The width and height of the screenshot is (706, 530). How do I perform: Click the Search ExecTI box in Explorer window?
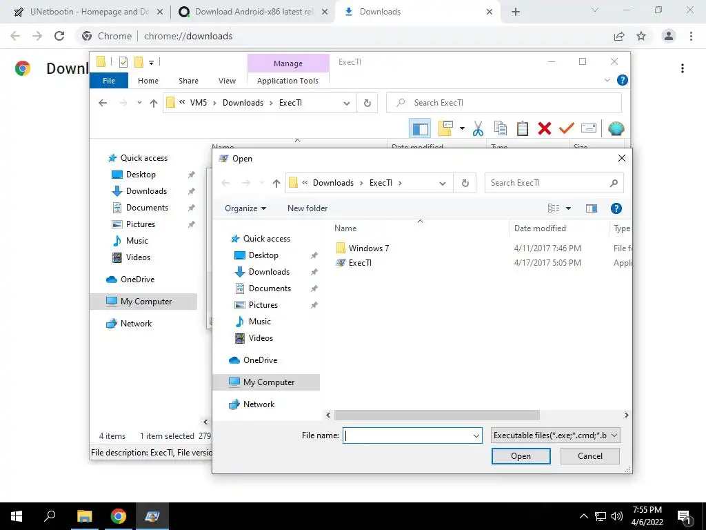(x=504, y=104)
